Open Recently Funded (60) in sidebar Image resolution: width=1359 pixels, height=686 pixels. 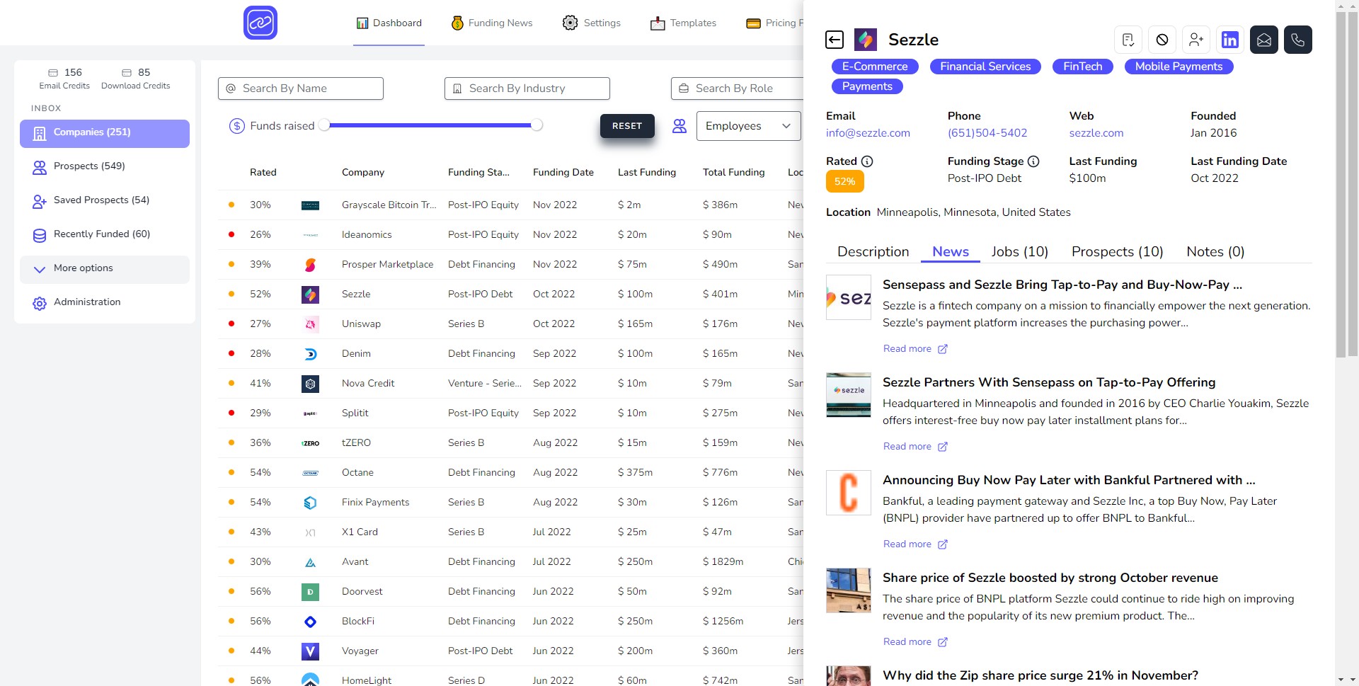pyautogui.click(x=105, y=235)
